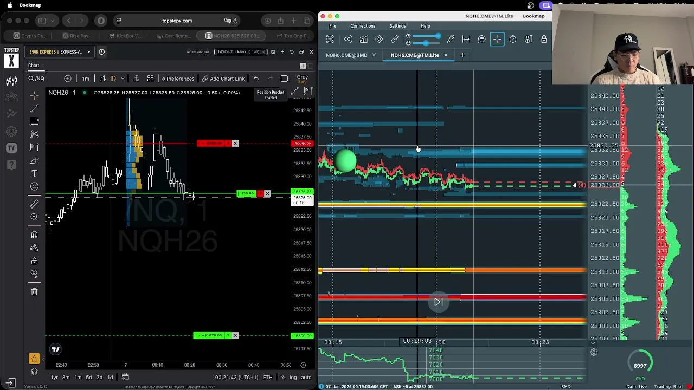The width and height of the screenshot is (694, 390).
Task: Add a new TopstepX layout with plus
Action: 282,52
